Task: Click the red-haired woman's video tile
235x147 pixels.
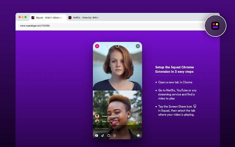Action: (117, 66)
